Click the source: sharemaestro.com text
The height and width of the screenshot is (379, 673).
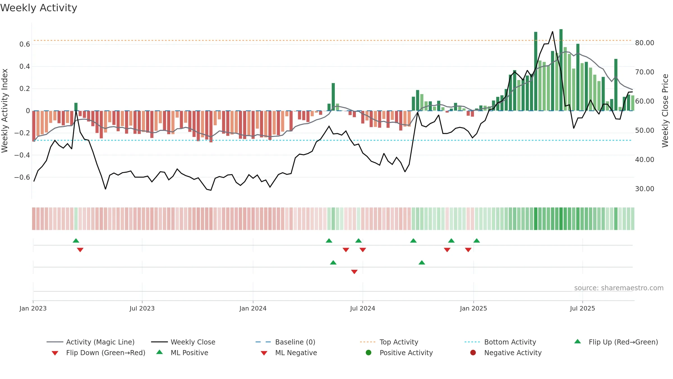(619, 288)
